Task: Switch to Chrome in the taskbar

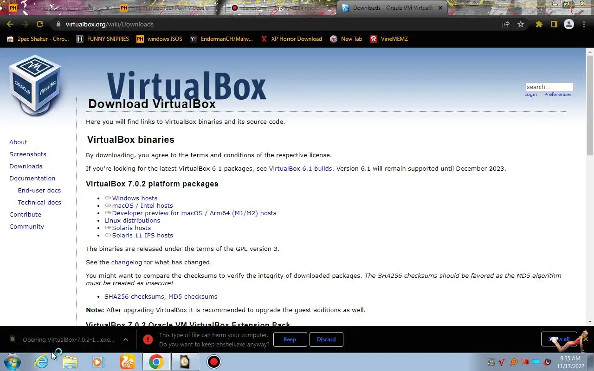Action: point(156,362)
